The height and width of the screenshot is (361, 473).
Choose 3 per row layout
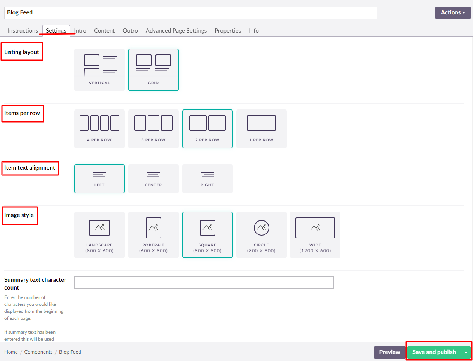tap(154, 129)
